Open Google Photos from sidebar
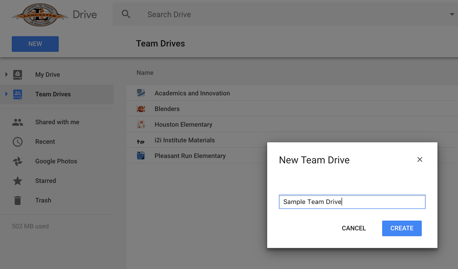 56,161
